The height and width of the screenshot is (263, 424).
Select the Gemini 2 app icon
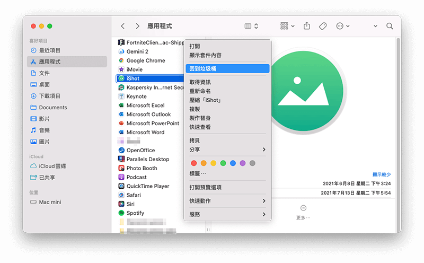[x=121, y=51]
